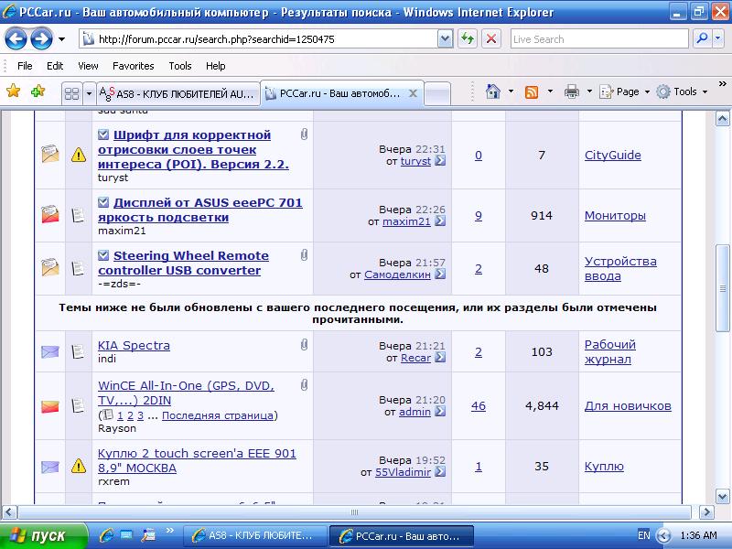This screenshot has width=732, height=549.
Task: Go to first new post in Steering Wheel thread
Action: [x=103, y=256]
